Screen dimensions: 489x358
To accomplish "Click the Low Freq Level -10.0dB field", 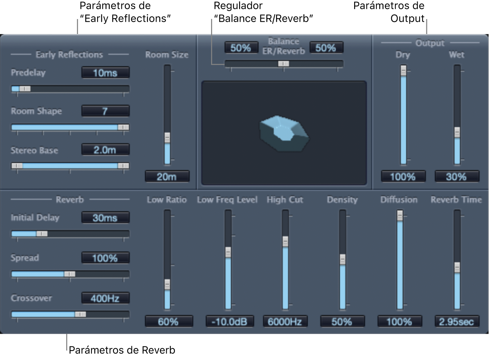I will coord(229,321).
